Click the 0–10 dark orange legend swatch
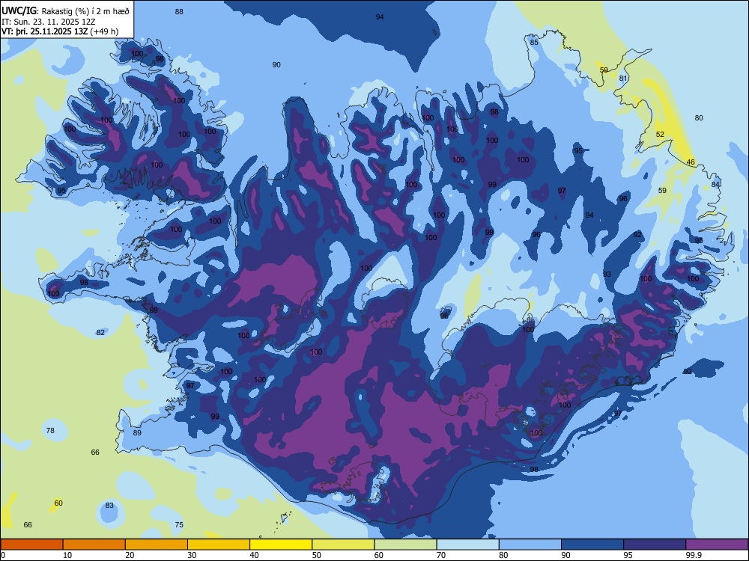Image resolution: width=749 pixels, height=561 pixels. pyautogui.click(x=31, y=545)
